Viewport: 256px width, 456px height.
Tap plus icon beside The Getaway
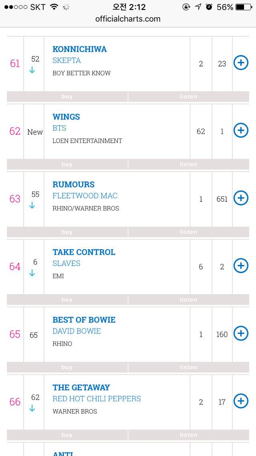pos(241,401)
